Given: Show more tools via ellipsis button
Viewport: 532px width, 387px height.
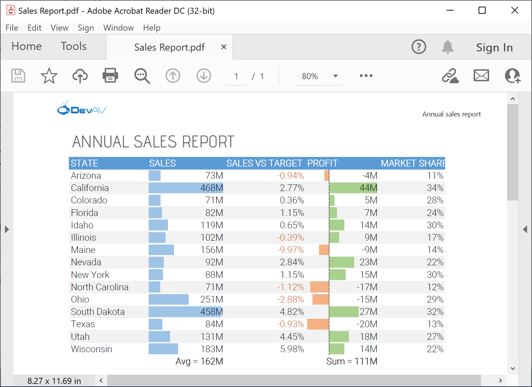Looking at the screenshot, I should coord(366,76).
